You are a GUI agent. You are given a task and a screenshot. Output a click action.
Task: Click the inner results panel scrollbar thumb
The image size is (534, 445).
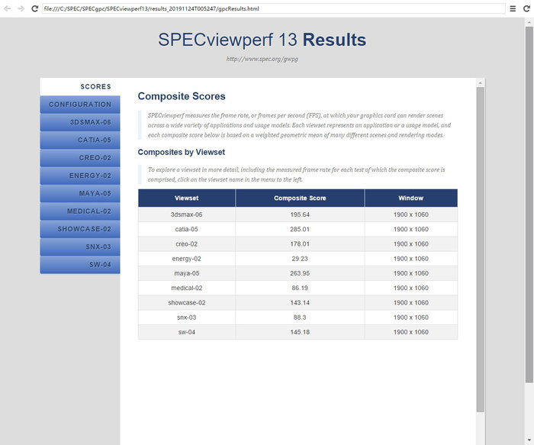480,250
